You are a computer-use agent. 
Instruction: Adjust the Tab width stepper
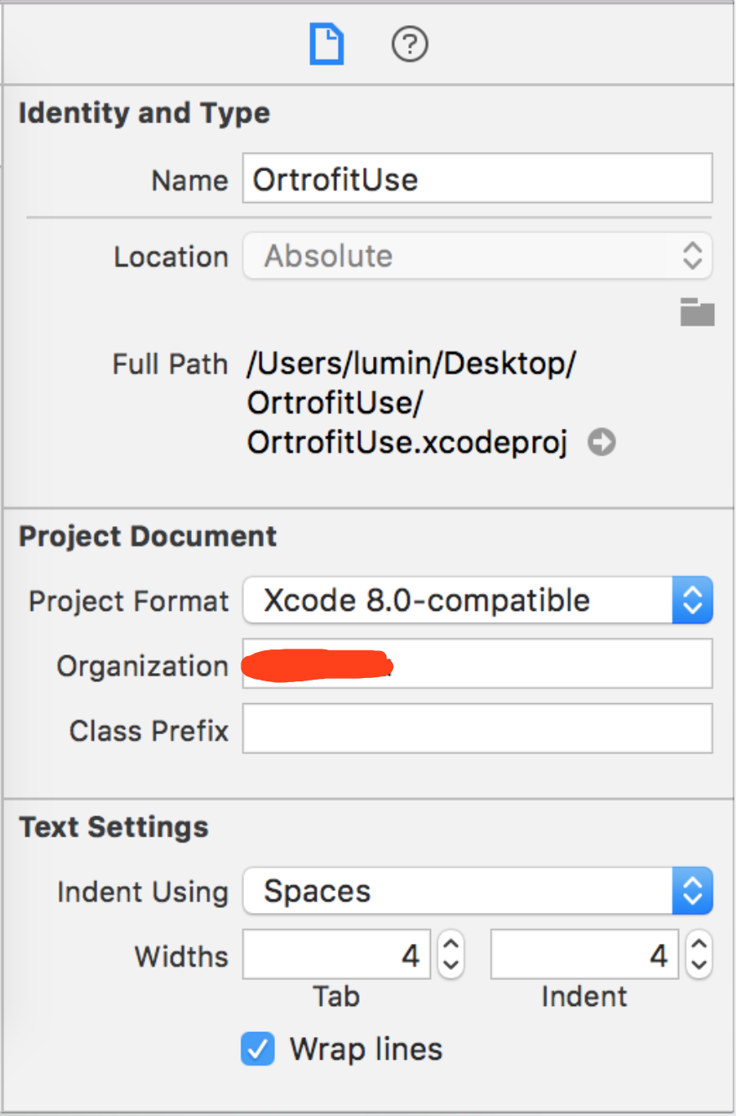[451, 954]
